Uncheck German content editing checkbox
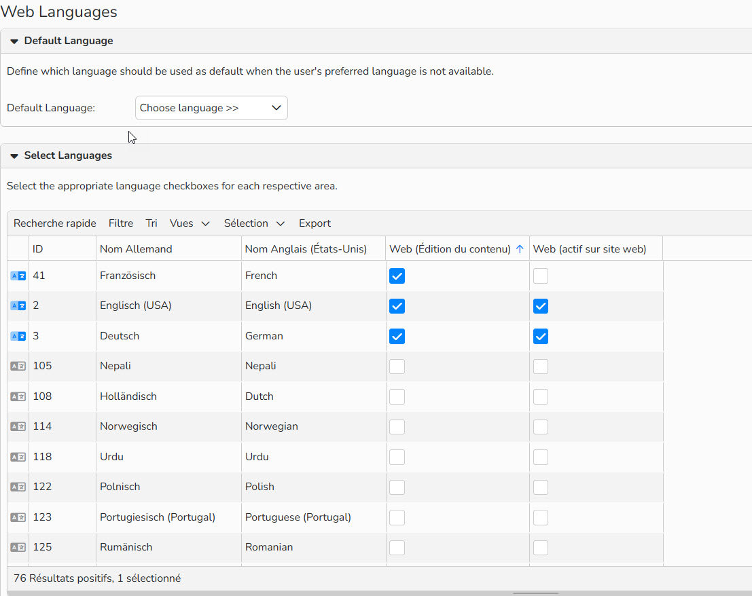This screenshot has width=752, height=596. [x=397, y=336]
